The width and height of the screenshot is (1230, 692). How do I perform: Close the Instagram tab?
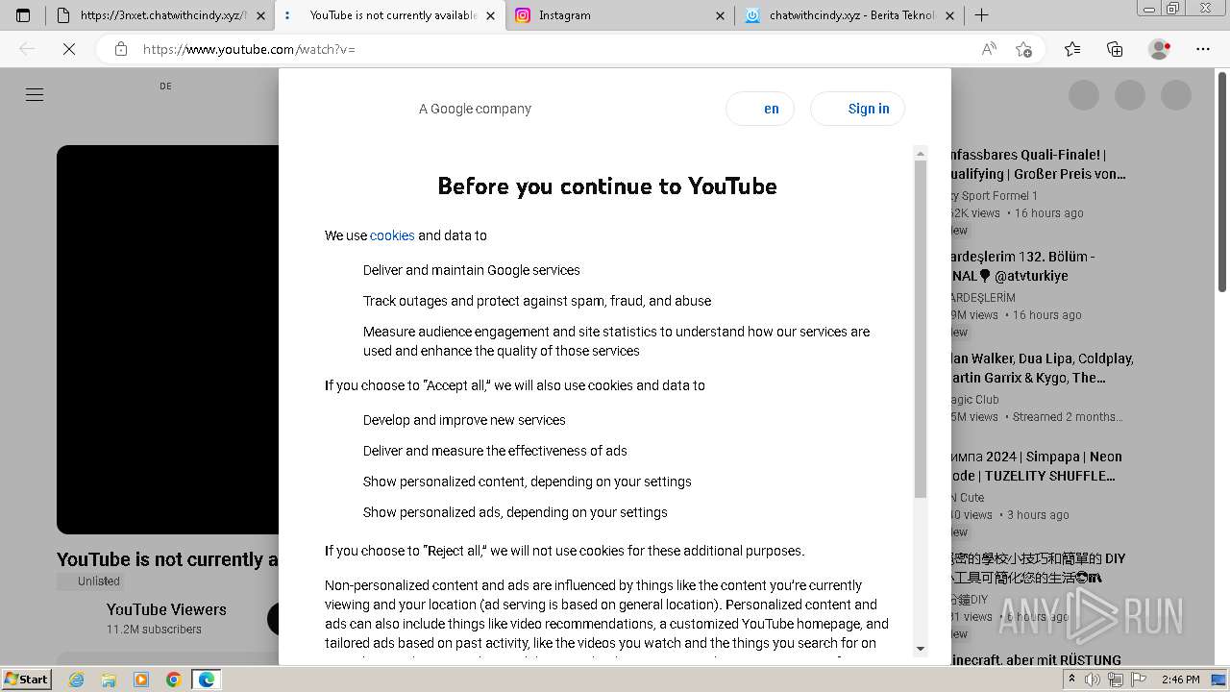coord(721,15)
